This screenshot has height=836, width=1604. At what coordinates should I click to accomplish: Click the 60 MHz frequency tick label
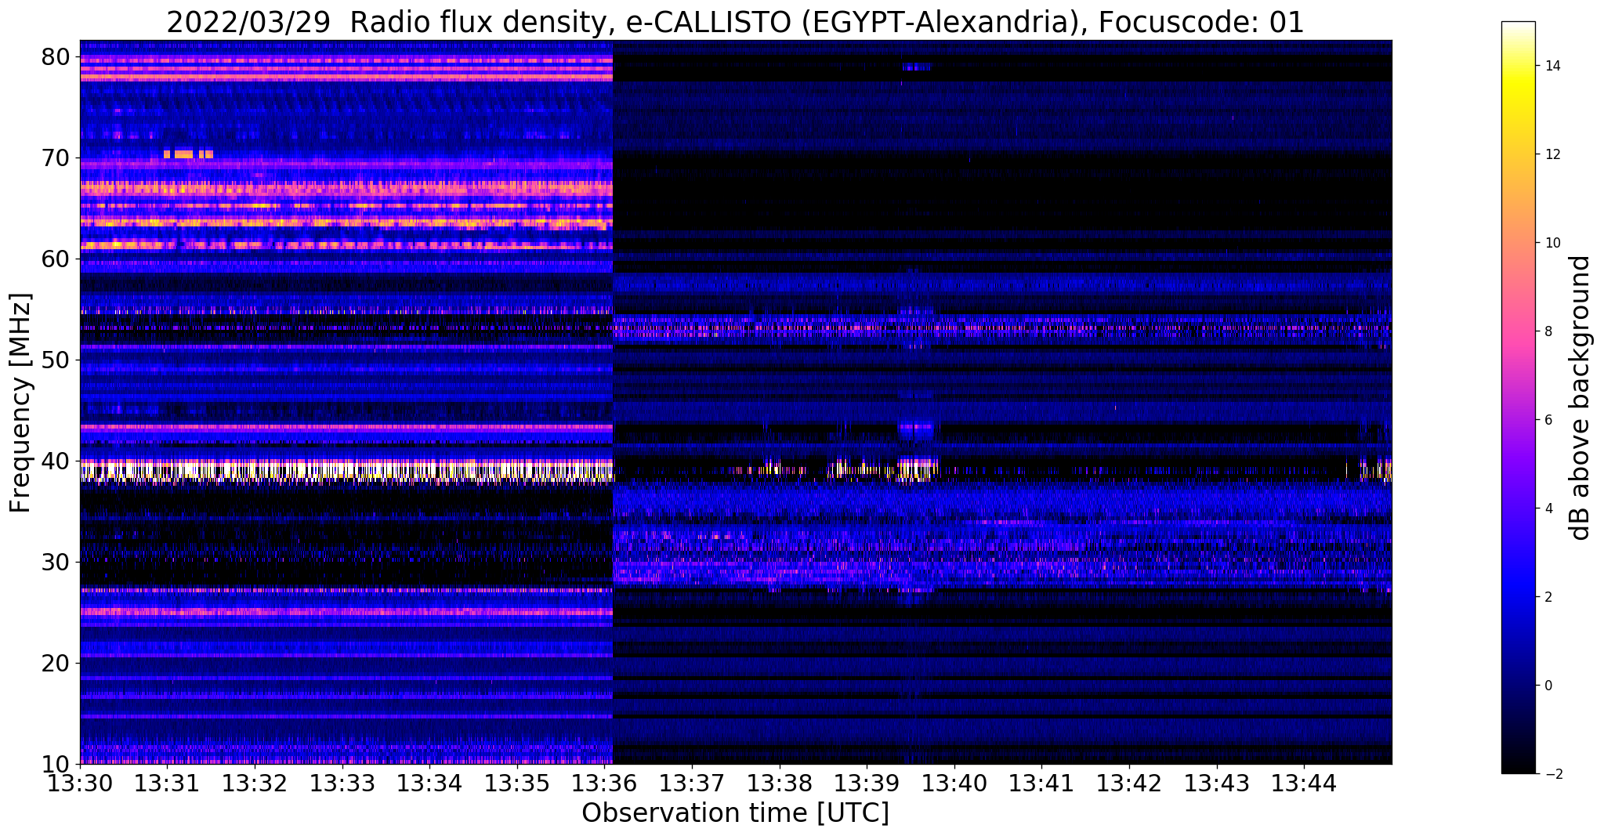click(56, 259)
